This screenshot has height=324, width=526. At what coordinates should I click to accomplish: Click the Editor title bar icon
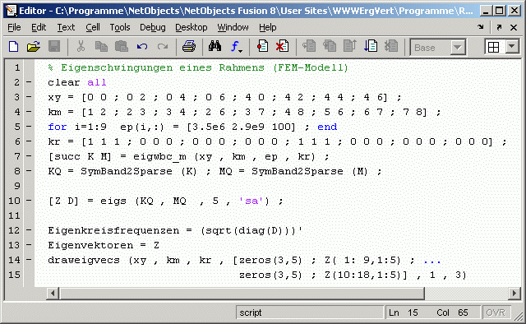click(11, 11)
